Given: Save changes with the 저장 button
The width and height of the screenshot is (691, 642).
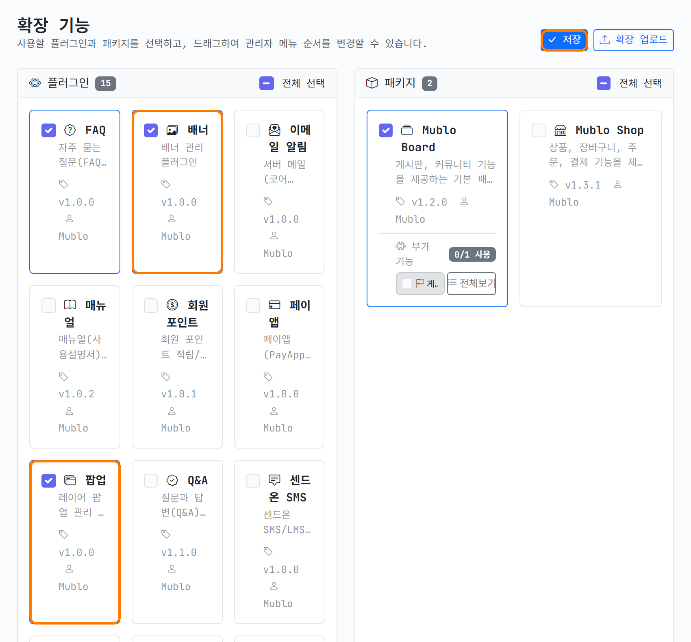Looking at the screenshot, I should (564, 40).
